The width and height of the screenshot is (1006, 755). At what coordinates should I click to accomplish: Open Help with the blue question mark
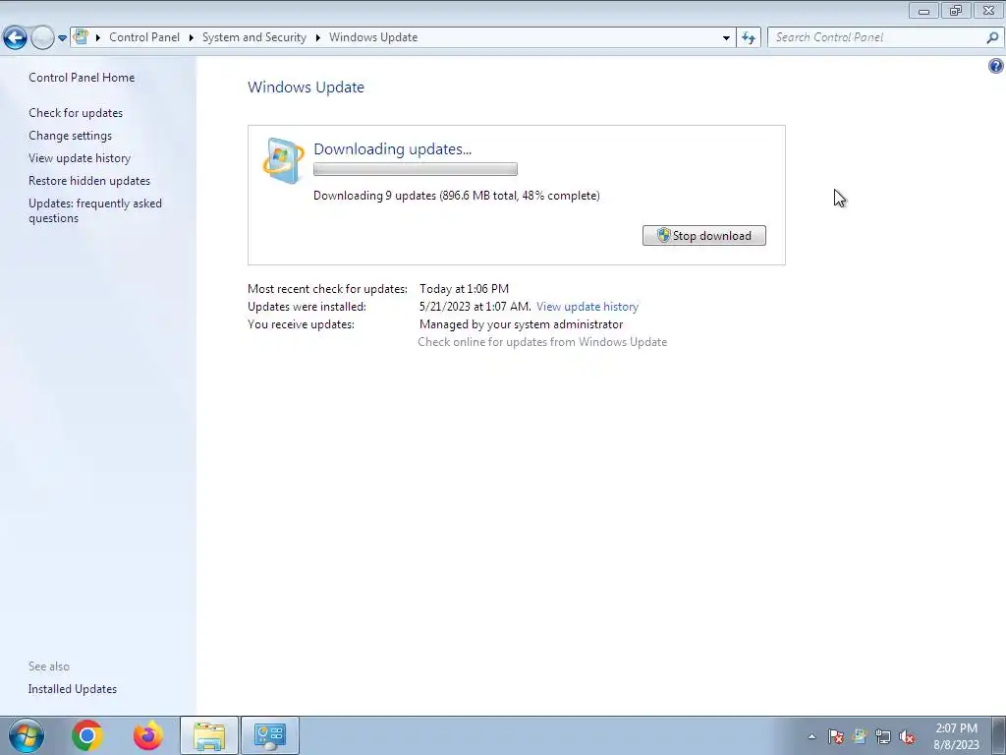pos(996,66)
